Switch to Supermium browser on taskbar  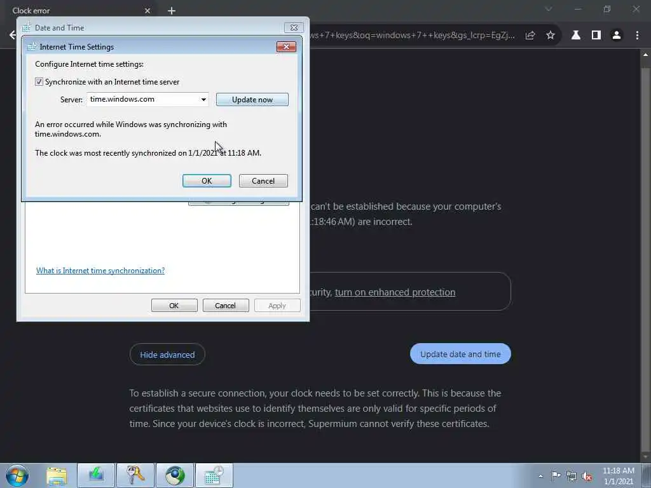click(175, 475)
